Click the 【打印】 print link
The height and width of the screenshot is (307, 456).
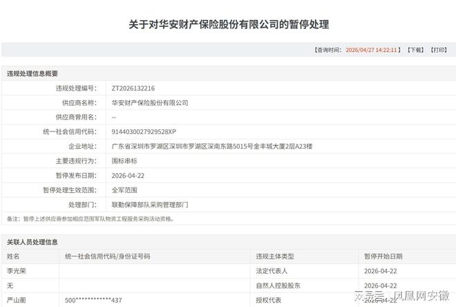[439, 50]
